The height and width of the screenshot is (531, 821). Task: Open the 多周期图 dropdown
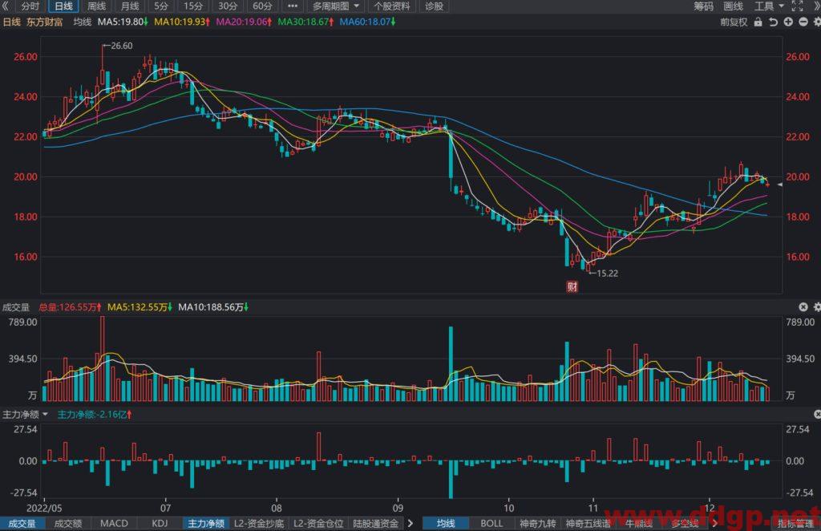(x=336, y=6)
